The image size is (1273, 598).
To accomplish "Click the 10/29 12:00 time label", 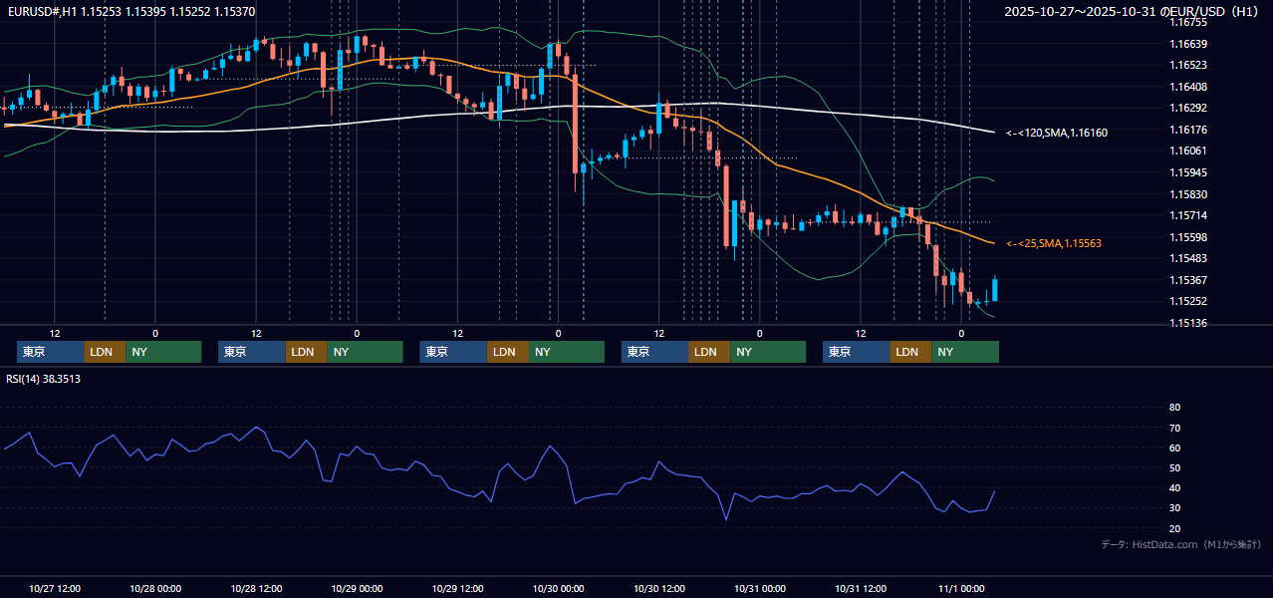I will point(457,588).
